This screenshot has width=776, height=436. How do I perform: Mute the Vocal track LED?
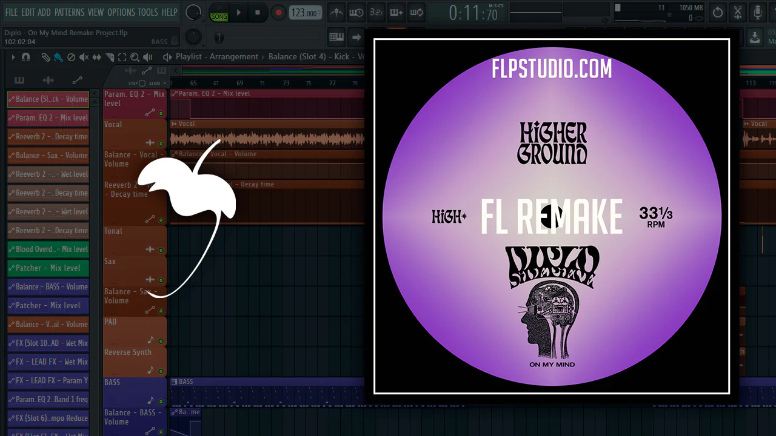[161, 144]
